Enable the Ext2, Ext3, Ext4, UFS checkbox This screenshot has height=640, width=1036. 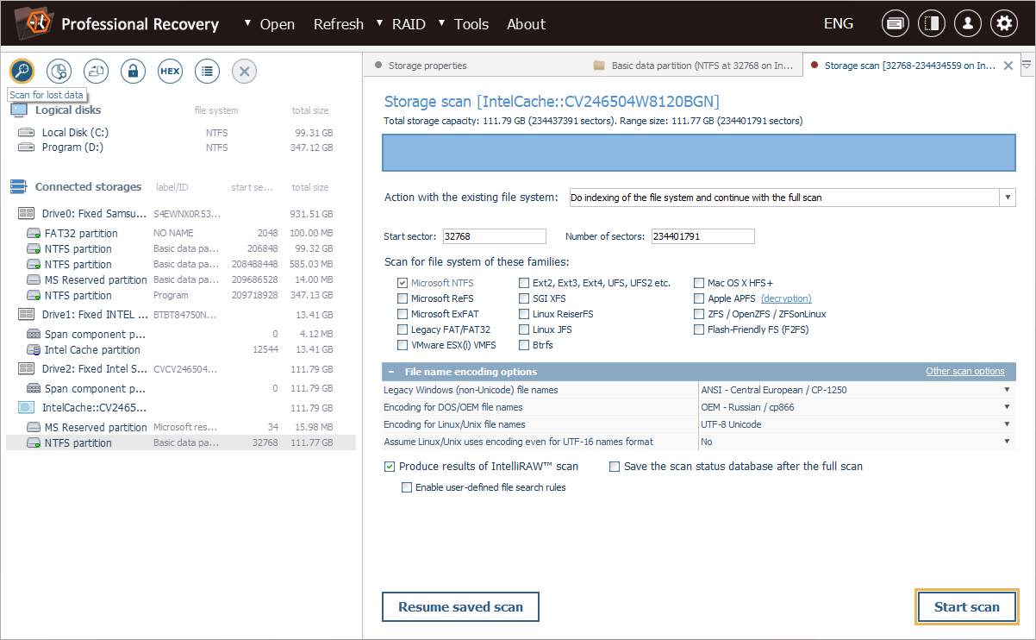pos(524,283)
